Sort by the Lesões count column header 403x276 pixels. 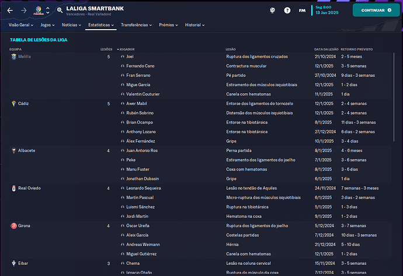tap(106, 49)
